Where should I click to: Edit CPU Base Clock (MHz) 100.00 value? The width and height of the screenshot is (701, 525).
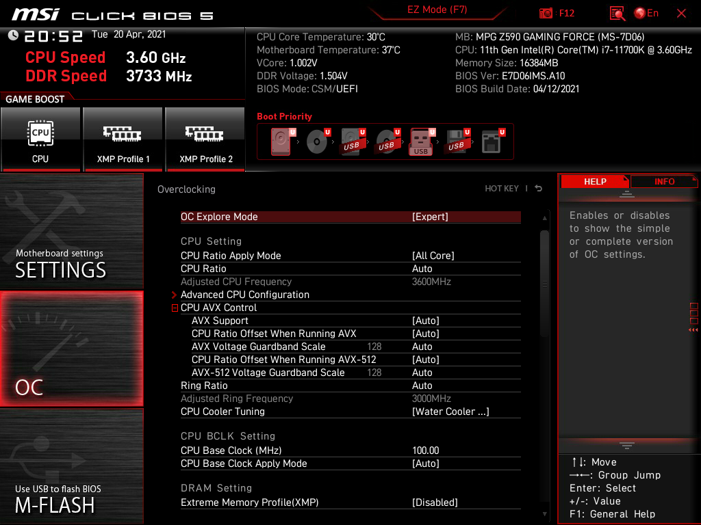click(x=350, y=450)
